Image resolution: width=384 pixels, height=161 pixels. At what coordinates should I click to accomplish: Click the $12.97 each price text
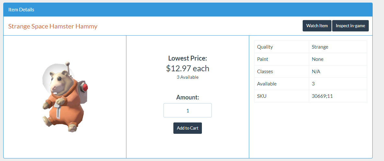pyautogui.click(x=187, y=68)
